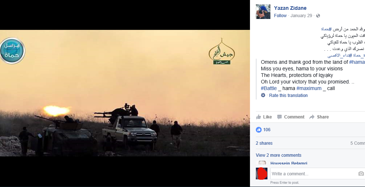Like the post with thumbs-up button
This screenshot has height=187, width=365.
coord(264,117)
